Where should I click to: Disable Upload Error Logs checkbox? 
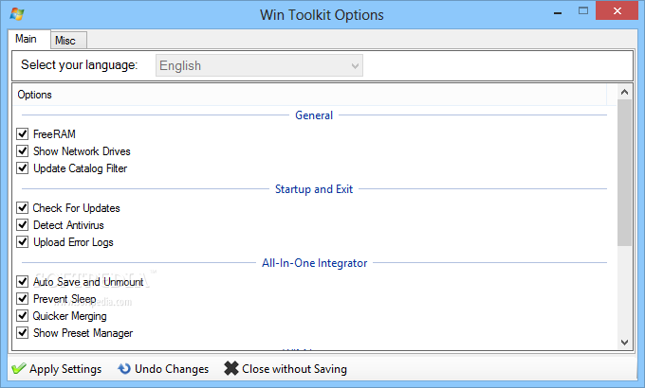pyautogui.click(x=23, y=242)
